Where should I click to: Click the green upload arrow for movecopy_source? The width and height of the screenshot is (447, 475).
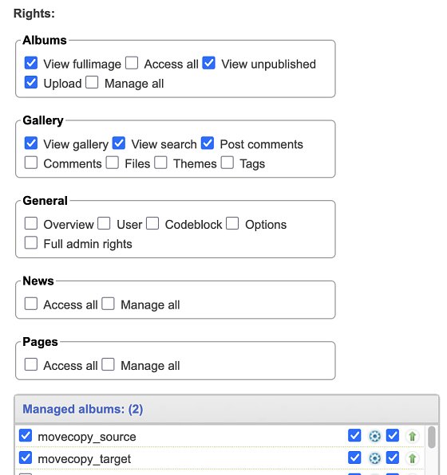412,436
